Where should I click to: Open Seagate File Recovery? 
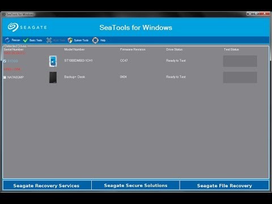(224, 185)
